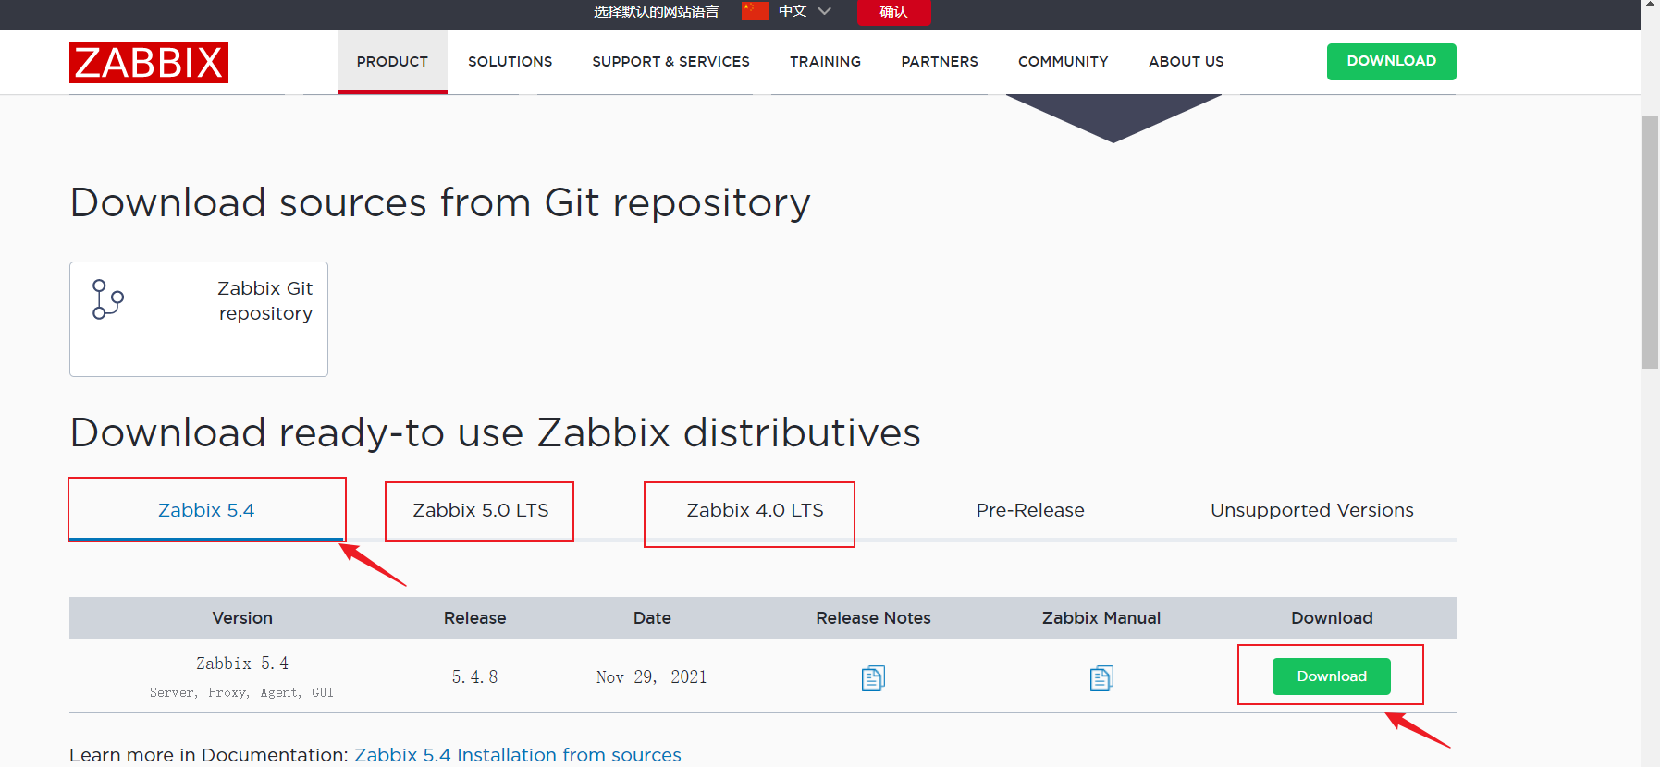Switch to the Pre-Release tab
The image size is (1660, 767).
(x=1030, y=510)
